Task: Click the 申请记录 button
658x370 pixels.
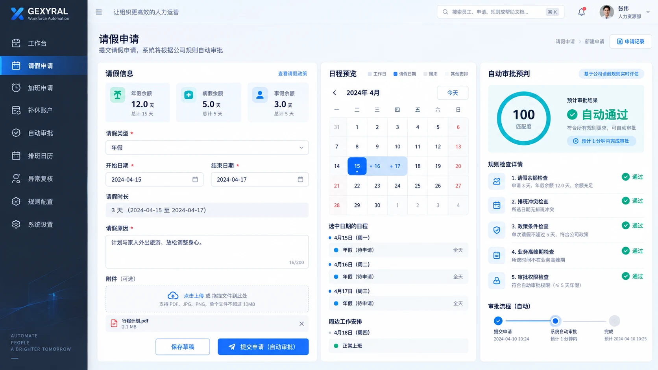Action: click(x=630, y=41)
